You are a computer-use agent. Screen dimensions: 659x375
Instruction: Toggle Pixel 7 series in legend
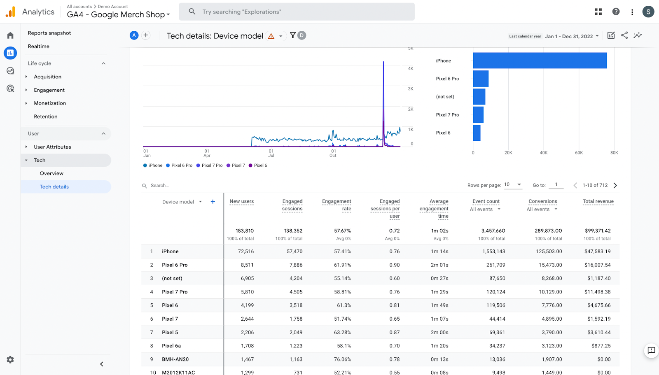(236, 165)
